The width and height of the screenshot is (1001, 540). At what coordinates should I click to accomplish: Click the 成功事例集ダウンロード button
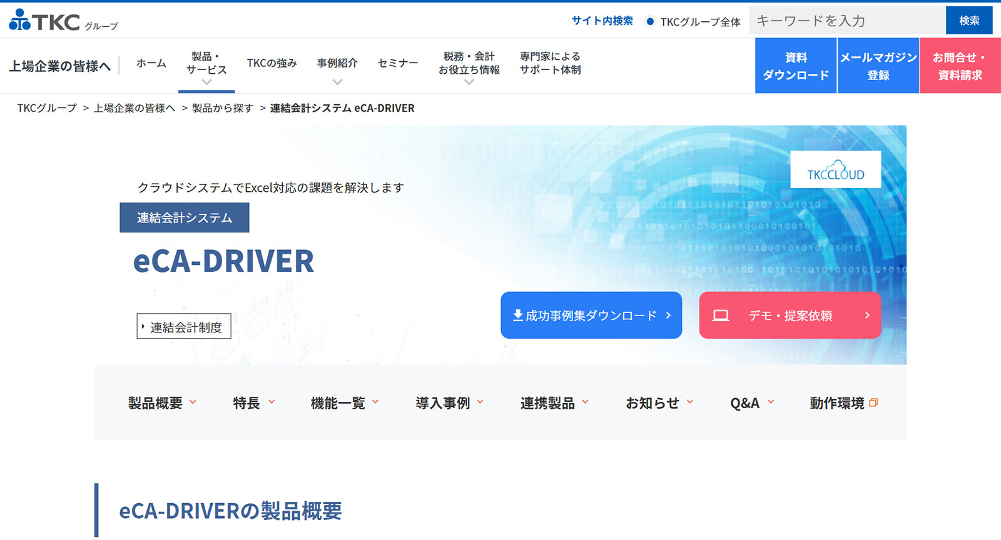coord(591,315)
